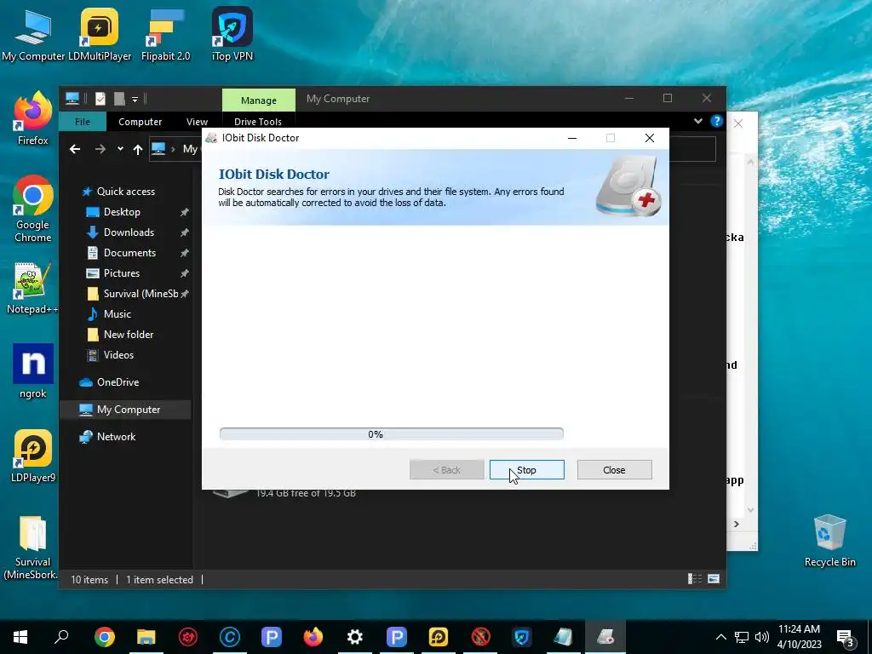
Task: Click the IObit Disk Doctor taskbar icon
Action: click(x=605, y=637)
